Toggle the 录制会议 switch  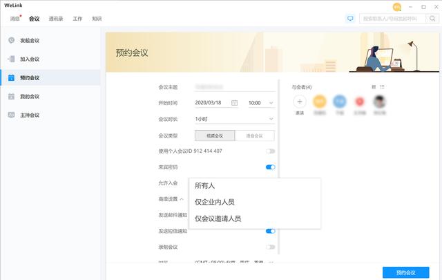[270, 247]
